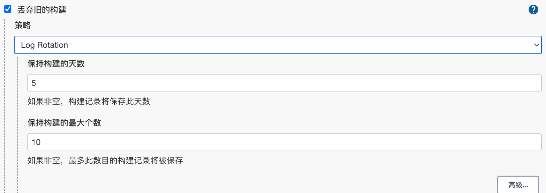Click the 丢弃旧的构建 label text
Screen dimensions: 546x193
(42, 10)
